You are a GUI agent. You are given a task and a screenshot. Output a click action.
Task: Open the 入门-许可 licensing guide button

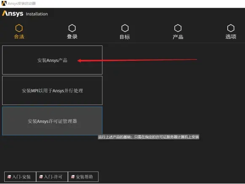tap(52, 177)
